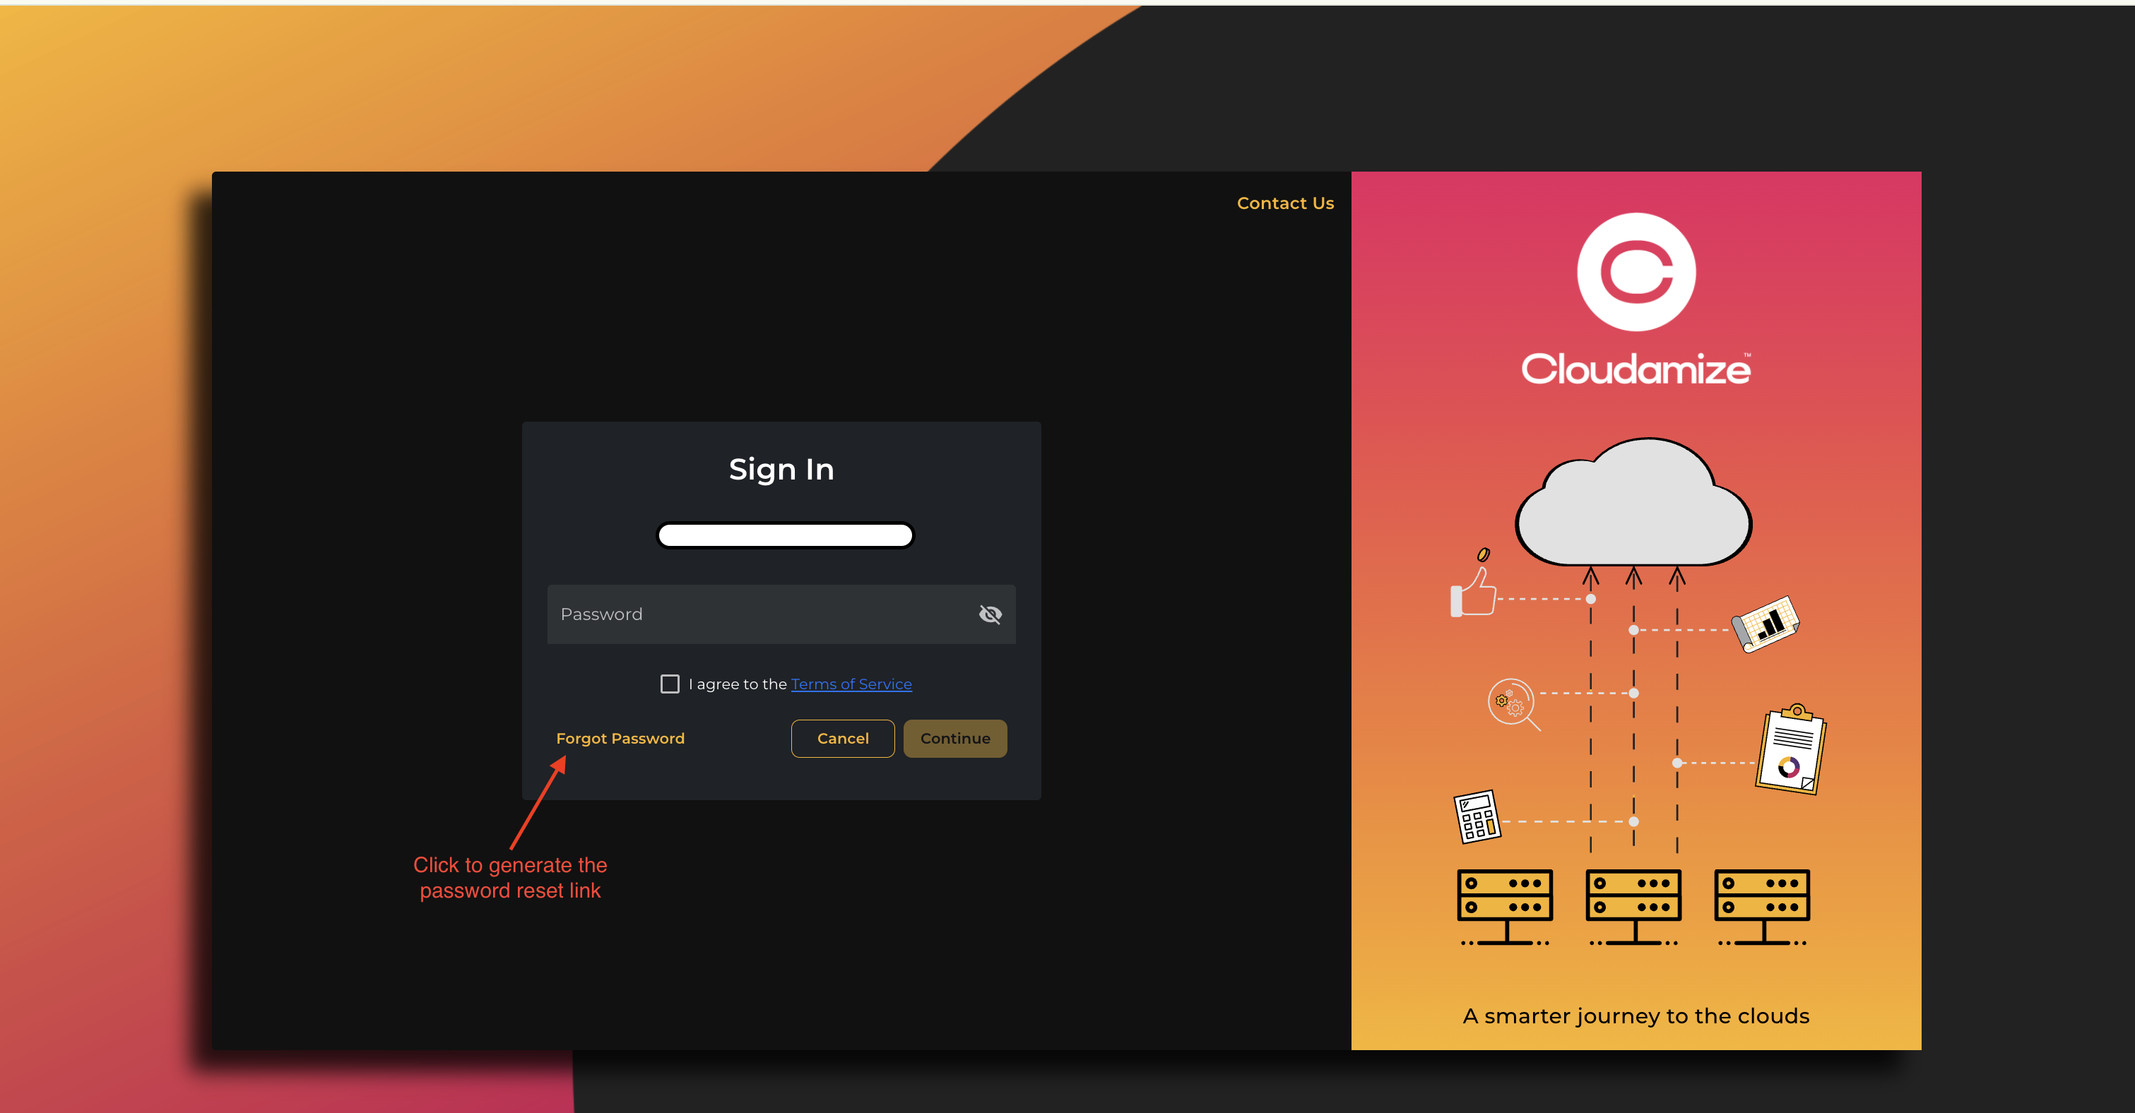Click the Cloudamize circular logo
Image resolution: width=2135 pixels, height=1113 pixels.
coord(1636,272)
